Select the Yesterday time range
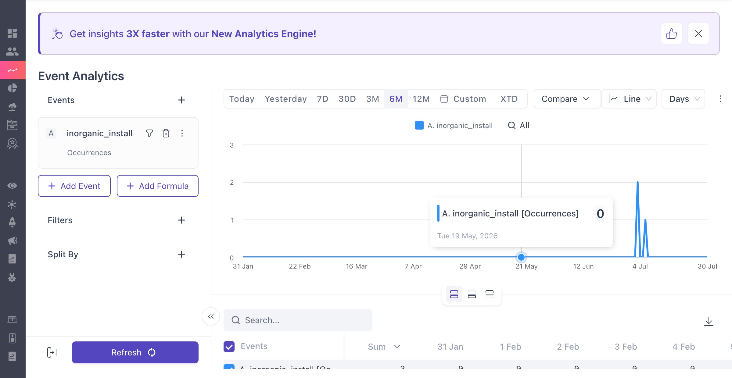The image size is (732, 378). tap(285, 99)
